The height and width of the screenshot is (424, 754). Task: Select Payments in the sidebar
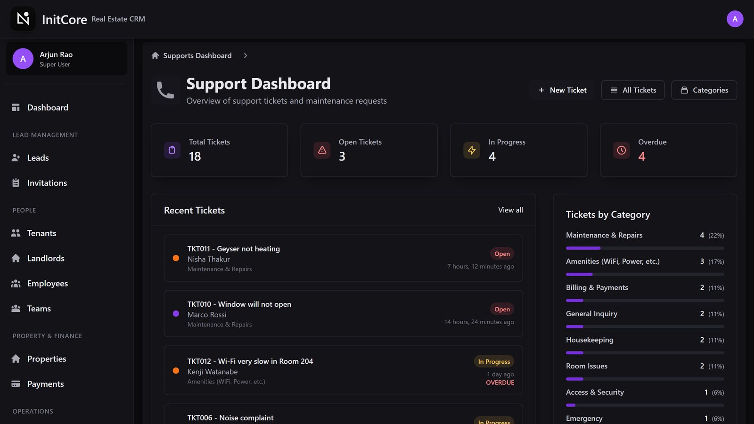66,384
